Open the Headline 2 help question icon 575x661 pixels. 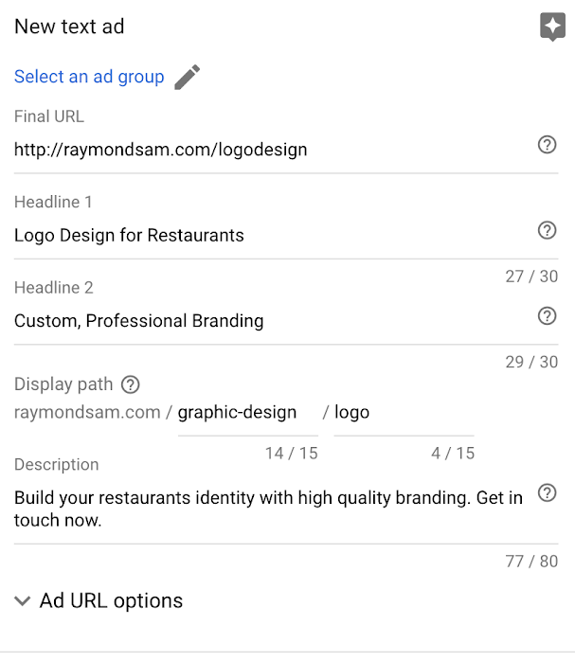pyautogui.click(x=547, y=316)
